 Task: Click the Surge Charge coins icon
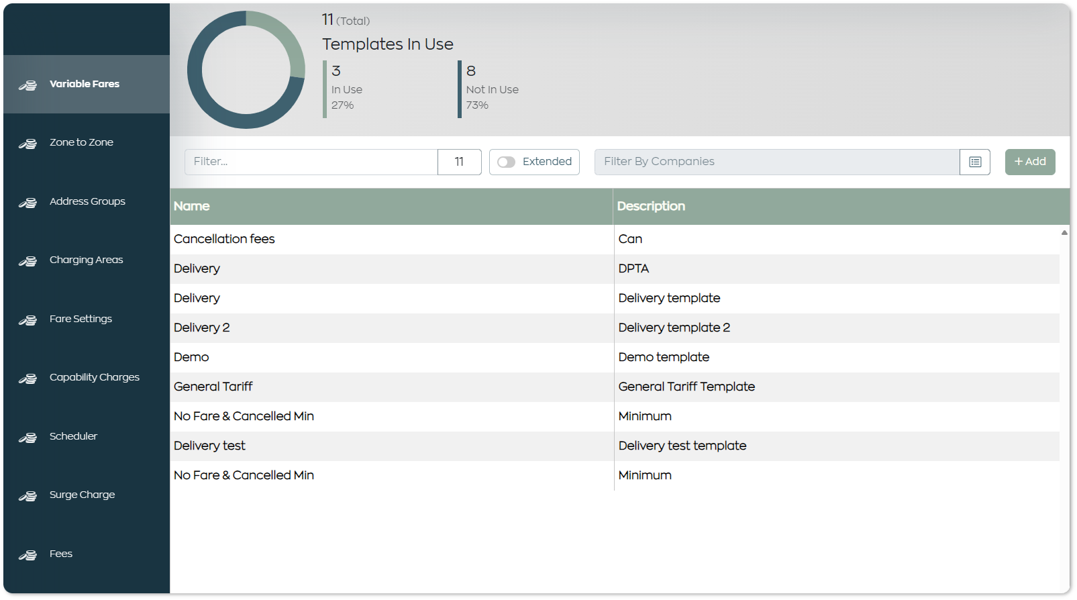click(x=28, y=496)
